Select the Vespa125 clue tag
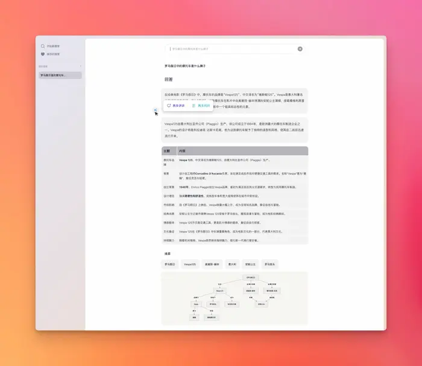The image size is (422, 366). pyautogui.click(x=190, y=264)
